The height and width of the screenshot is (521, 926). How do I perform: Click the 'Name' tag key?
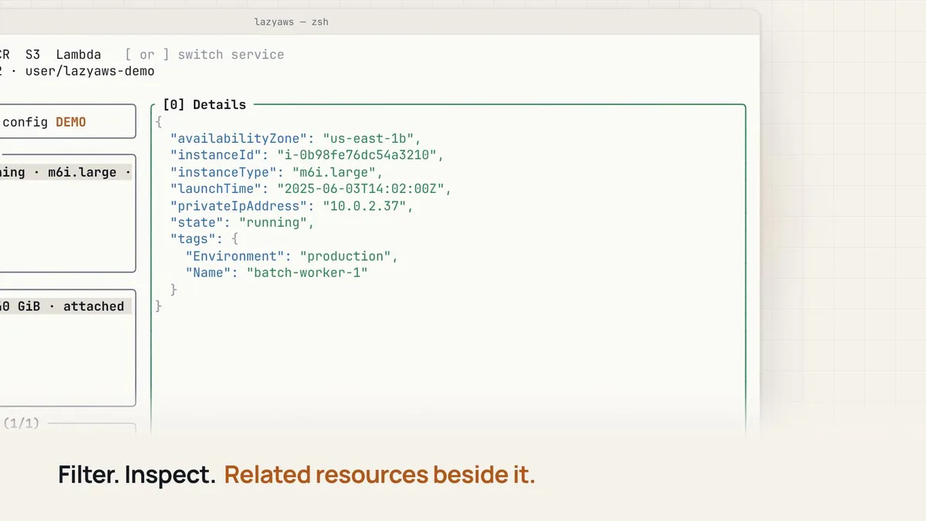[208, 273]
